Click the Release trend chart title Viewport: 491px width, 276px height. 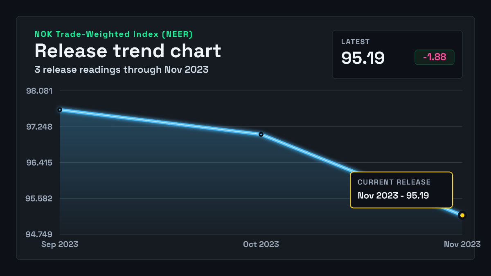point(128,51)
